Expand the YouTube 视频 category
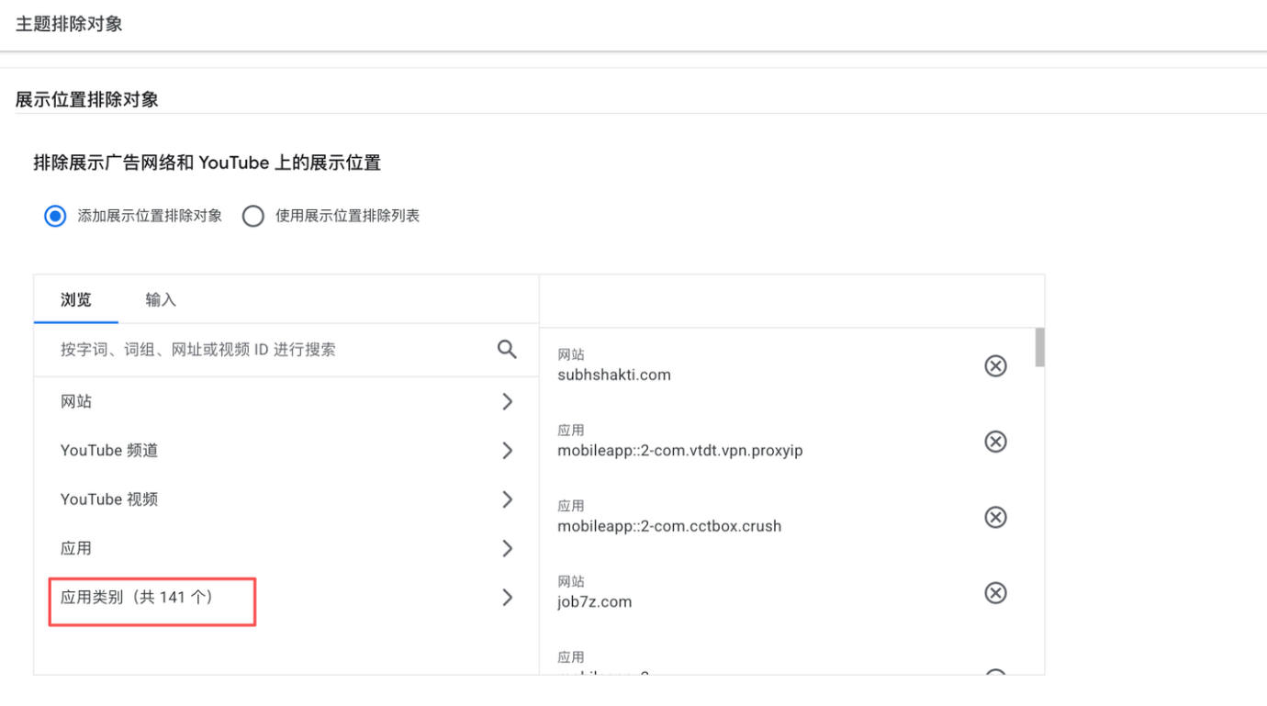 286,499
